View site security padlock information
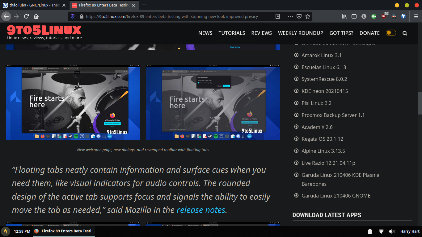This screenshot has width=422, height=237. (82, 16)
